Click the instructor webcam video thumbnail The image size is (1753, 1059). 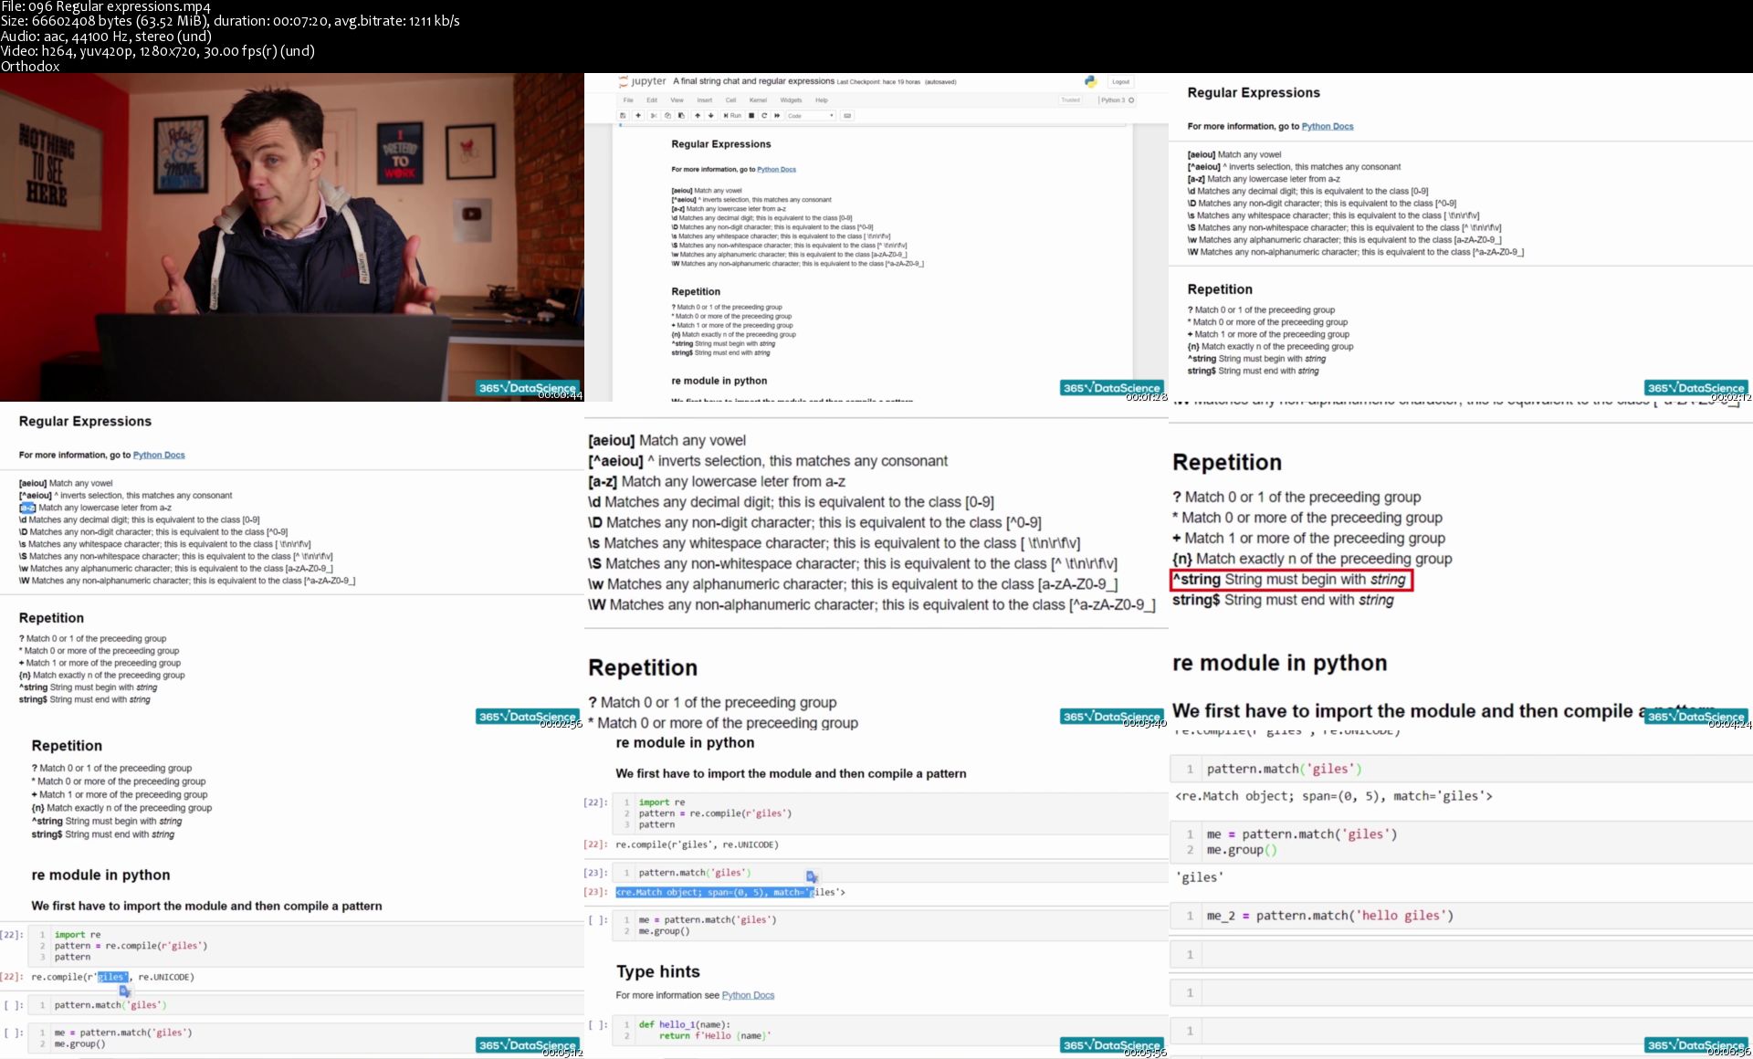coord(292,237)
